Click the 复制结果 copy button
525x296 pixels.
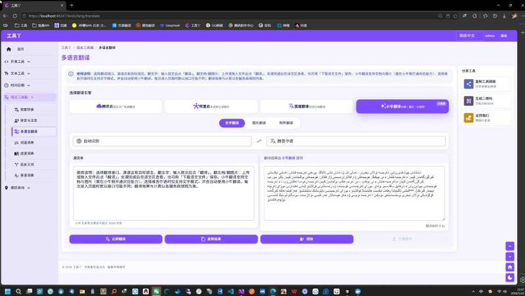click(211, 239)
